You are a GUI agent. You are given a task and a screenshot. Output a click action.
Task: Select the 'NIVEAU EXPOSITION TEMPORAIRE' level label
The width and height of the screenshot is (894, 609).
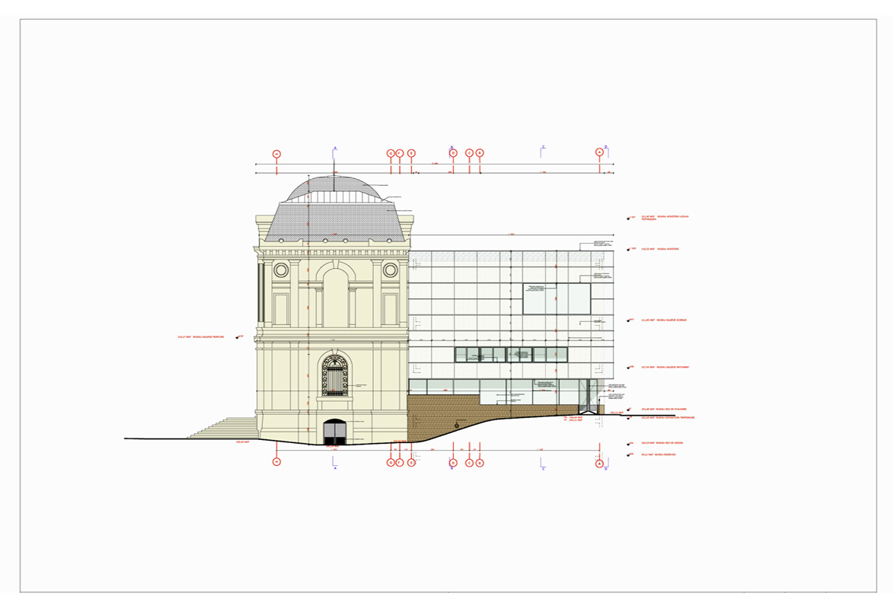point(668,418)
